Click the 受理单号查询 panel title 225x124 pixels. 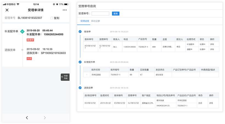[x=87, y=6]
